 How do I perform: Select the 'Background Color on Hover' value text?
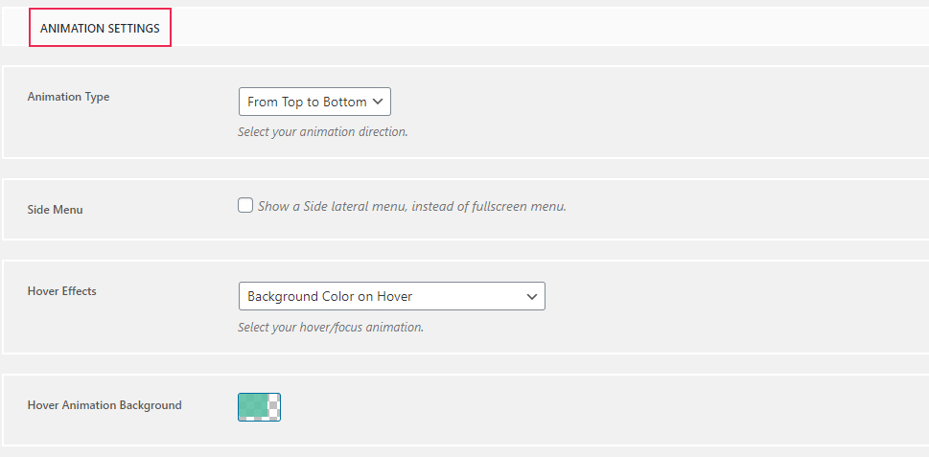[x=330, y=297]
